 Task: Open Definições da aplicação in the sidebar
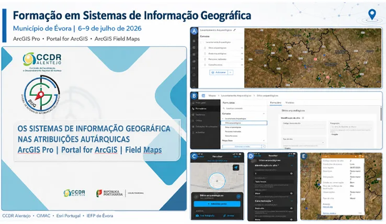[206, 127]
